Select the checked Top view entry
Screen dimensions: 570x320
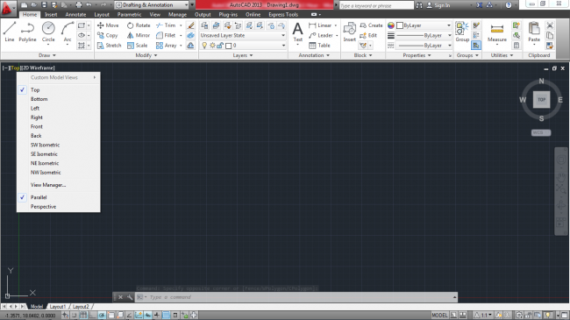pos(59,89)
